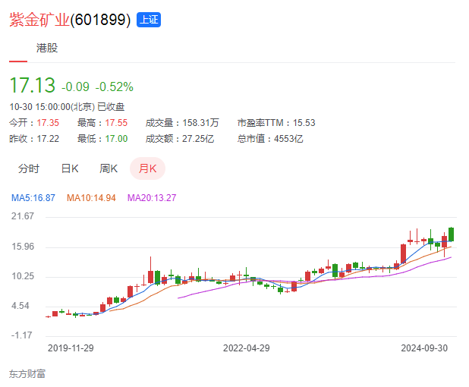Click the MA10:14.94 indicator label
469x387 pixels.
point(91,198)
